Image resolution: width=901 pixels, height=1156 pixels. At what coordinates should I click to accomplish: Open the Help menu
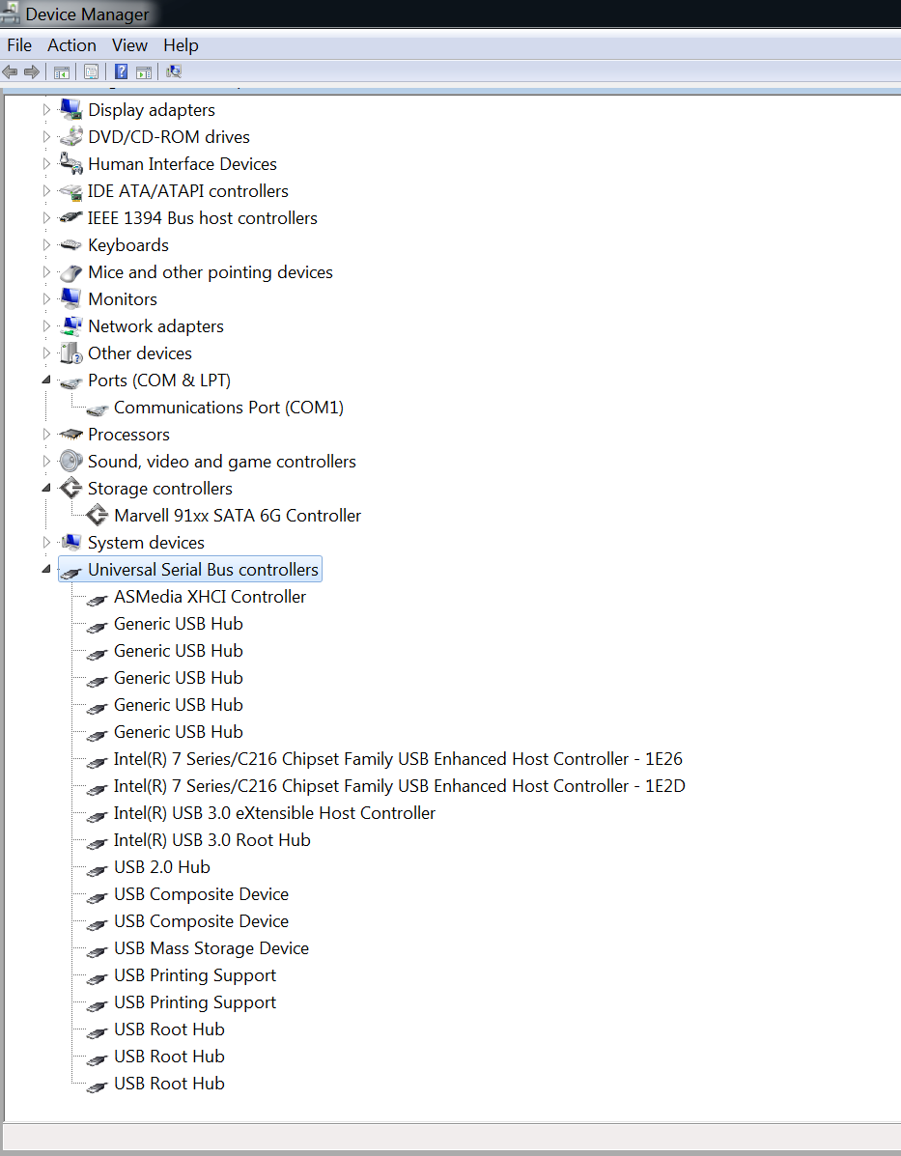click(x=181, y=45)
